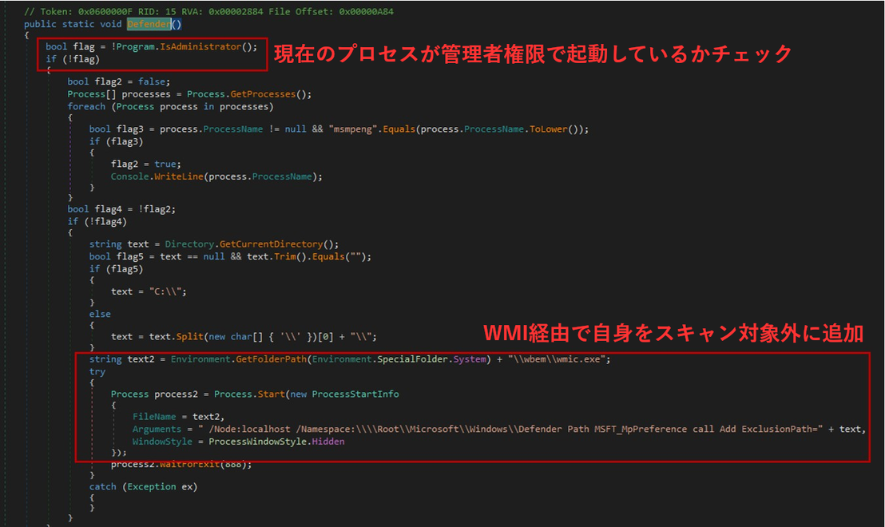Click the process2 variable declaration

tap(176, 394)
